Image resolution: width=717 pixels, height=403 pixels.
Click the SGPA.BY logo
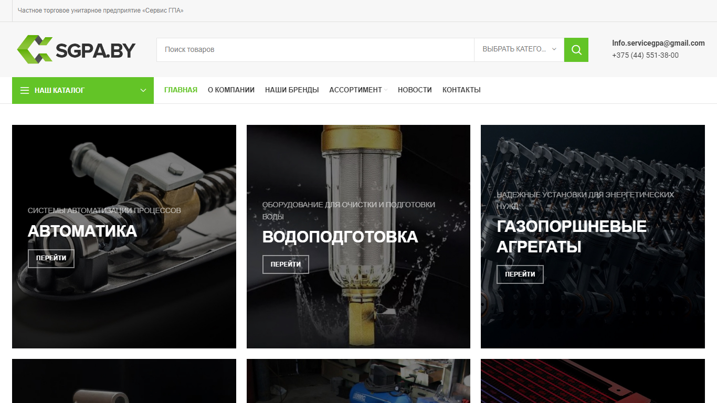point(77,49)
